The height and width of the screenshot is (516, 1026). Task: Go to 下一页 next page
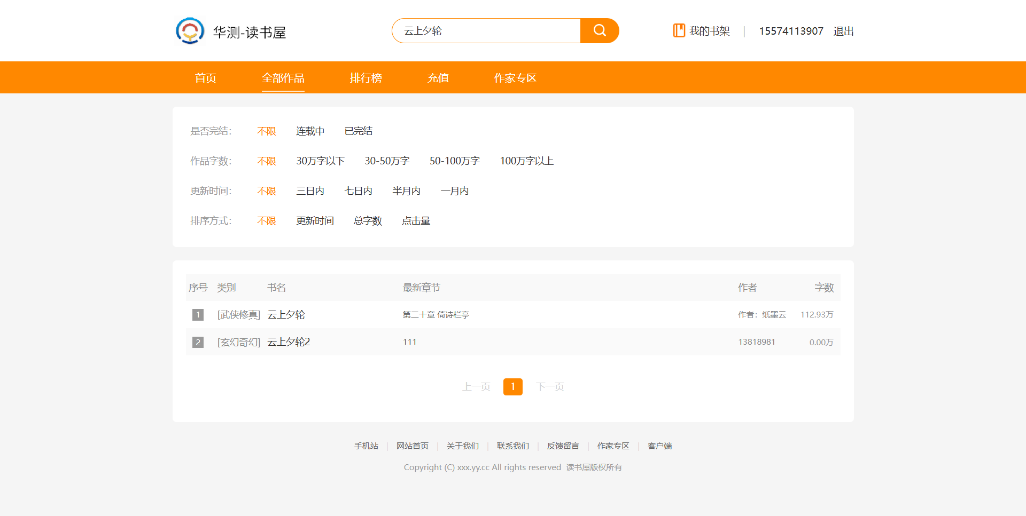550,387
